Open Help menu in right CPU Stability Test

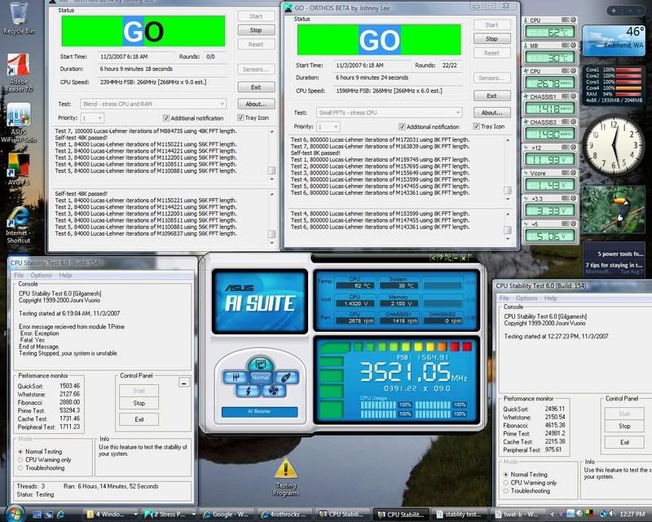coord(551,298)
